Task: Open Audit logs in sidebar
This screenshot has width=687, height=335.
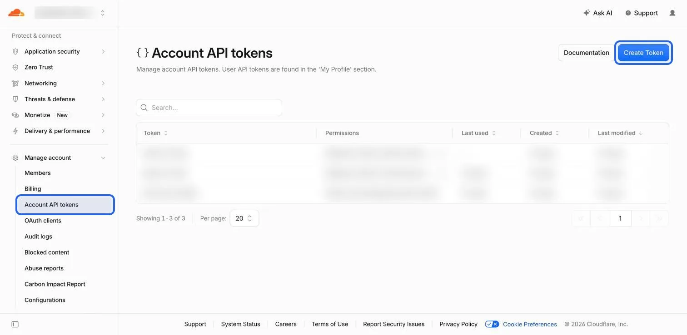Action: 38,236
